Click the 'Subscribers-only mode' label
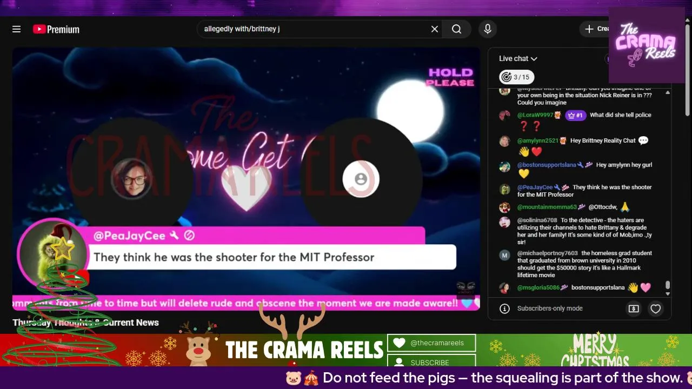This screenshot has width=692, height=389. click(550, 308)
